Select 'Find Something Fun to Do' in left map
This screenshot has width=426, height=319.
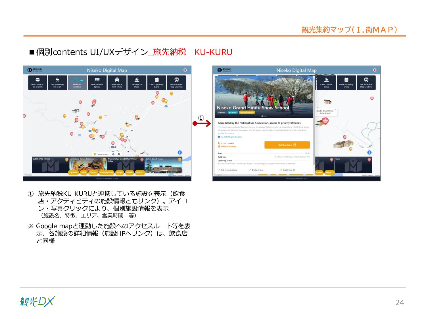57,83
